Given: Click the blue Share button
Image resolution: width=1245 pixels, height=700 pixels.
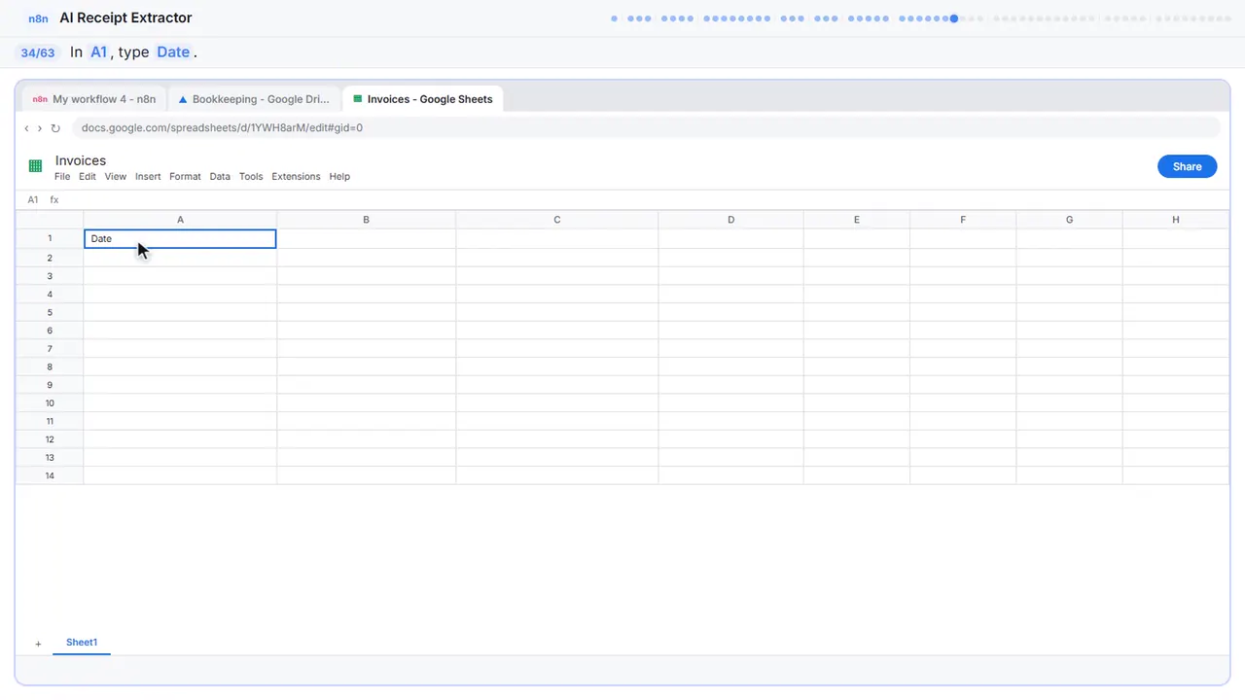Looking at the screenshot, I should (x=1187, y=166).
